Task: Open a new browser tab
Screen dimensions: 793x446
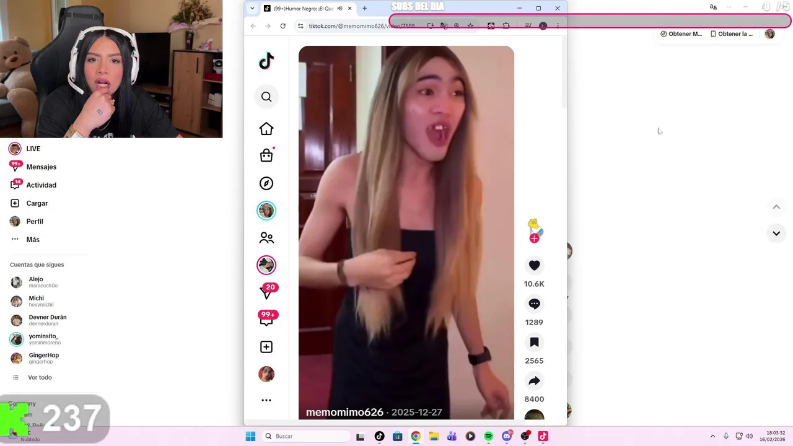Action: pyautogui.click(x=364, y=8)
